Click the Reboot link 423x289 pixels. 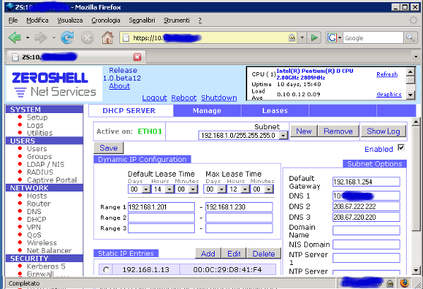pyautogui.click(x=184, y=98)
